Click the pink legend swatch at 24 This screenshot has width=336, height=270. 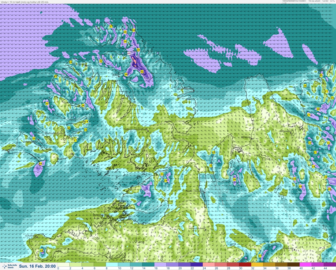(209, 264)
